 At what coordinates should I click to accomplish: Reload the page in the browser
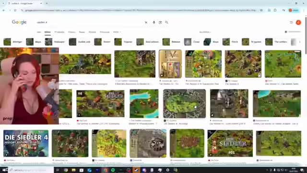coord(15,10)
